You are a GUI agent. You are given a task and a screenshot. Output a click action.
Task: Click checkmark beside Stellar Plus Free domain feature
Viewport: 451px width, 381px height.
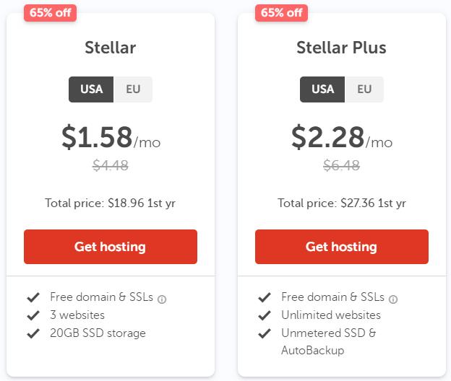tap(264, 297)
